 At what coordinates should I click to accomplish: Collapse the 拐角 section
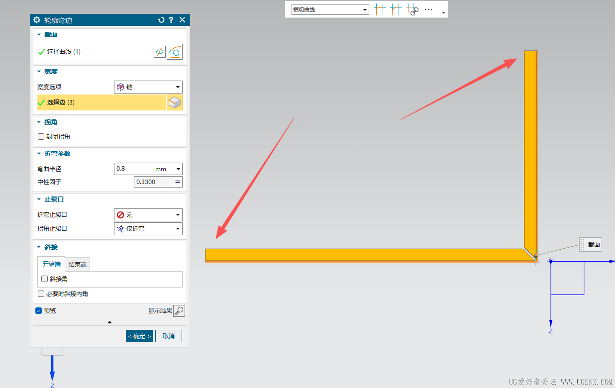click(39, 122)
